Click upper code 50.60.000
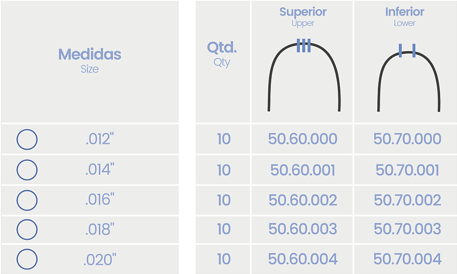This screenshot has width=457, height=274. click(x=303, y=139)
